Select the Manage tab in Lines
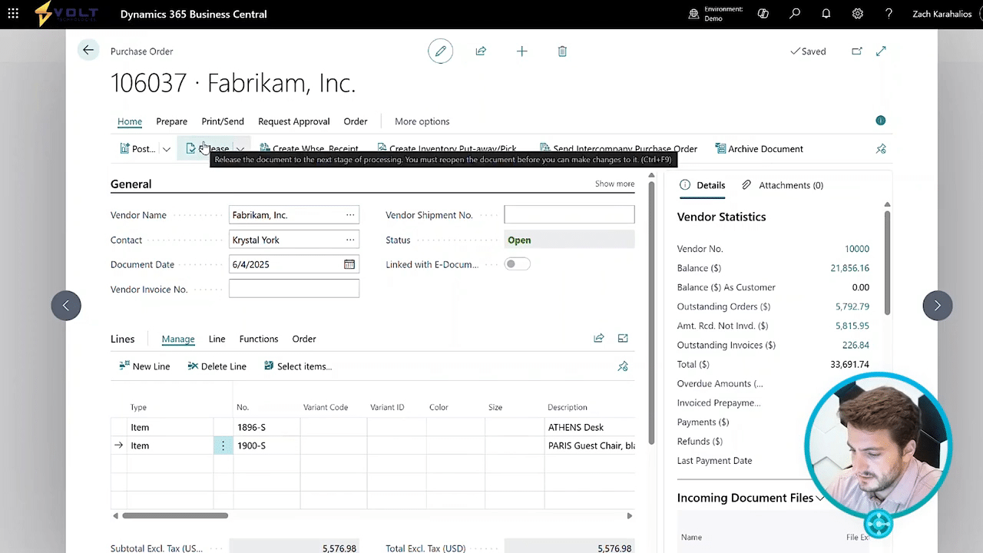This screenshot has height=553, width=983. [178, 339]
